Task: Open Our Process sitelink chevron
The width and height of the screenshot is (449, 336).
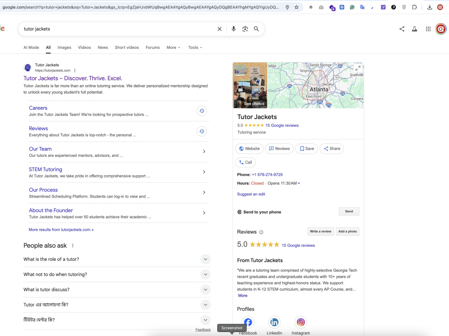Action: pyautogui.click(x=204, y=193)
